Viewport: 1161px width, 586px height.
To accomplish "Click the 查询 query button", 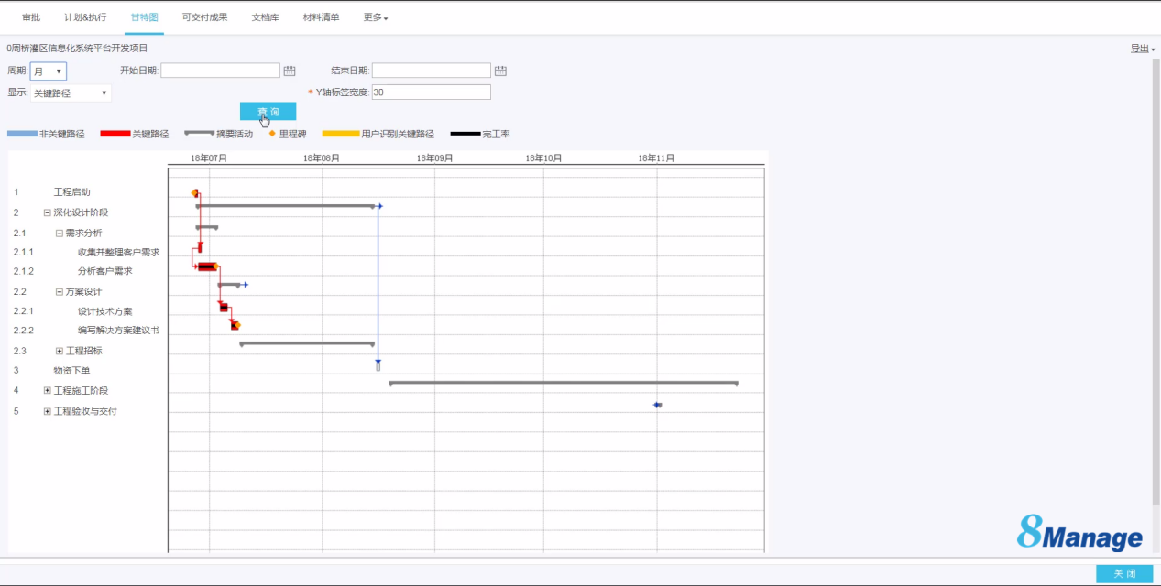I will point(268,112).
